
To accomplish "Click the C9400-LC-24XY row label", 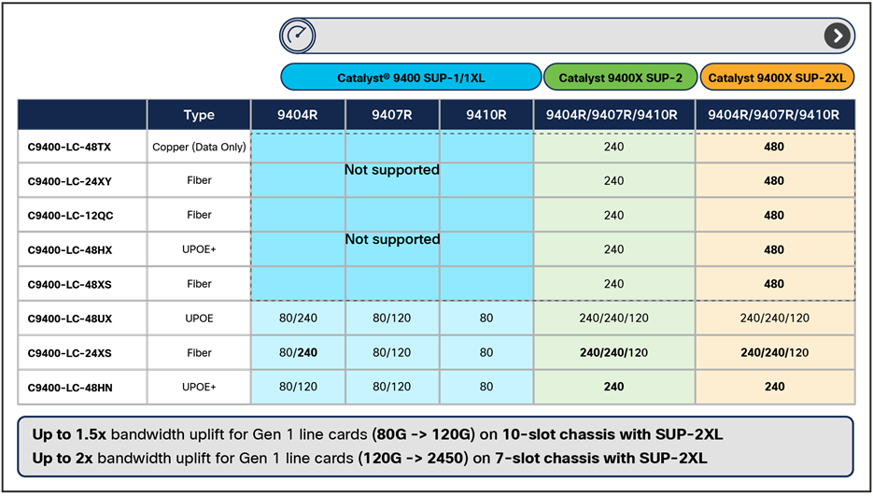I will pos(70,181).
